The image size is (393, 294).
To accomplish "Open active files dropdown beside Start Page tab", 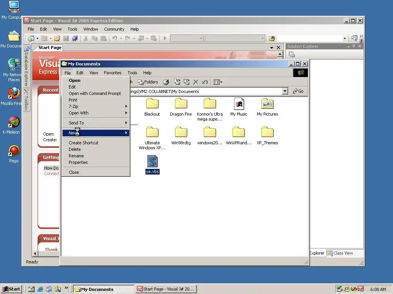I will pyautogui.click(x=272, y=47).
